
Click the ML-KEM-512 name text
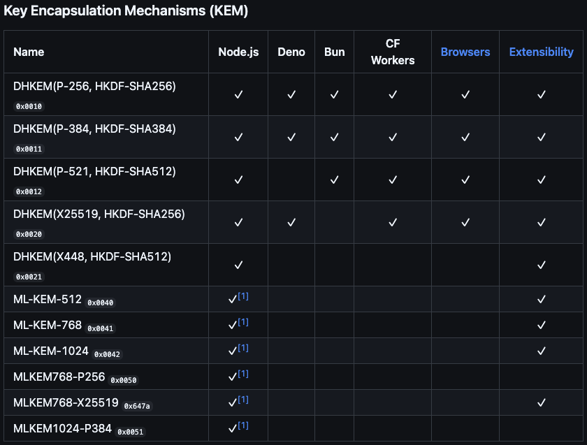[48, 300]
